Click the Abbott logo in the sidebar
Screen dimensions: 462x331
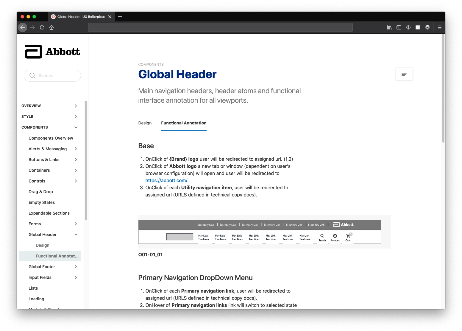click(x=52, y=51)
